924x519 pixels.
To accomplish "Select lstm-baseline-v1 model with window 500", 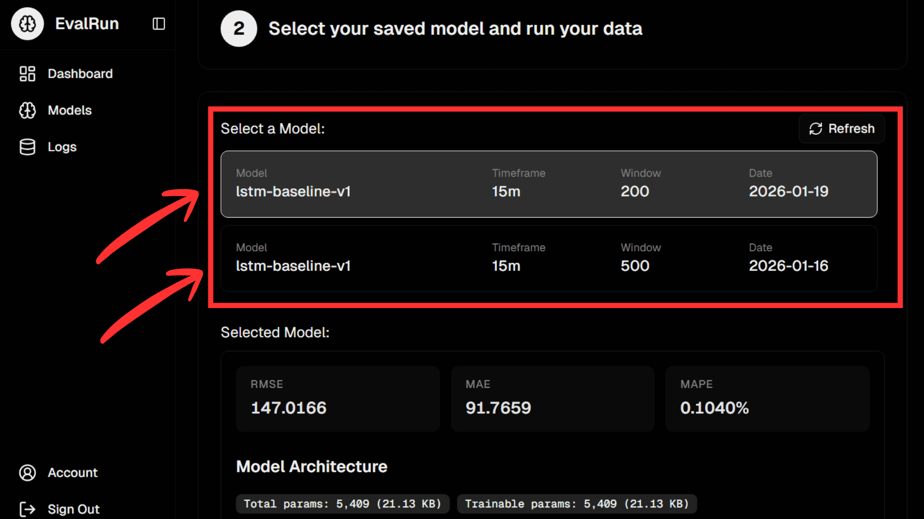I will point(549,259).
